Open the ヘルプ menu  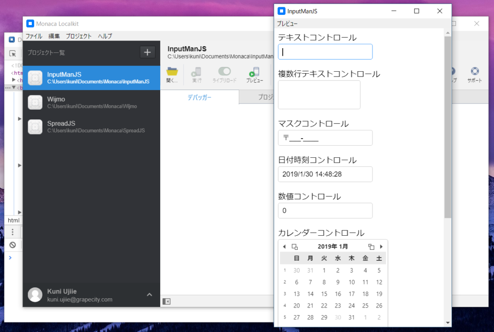(x=105, y=36)
